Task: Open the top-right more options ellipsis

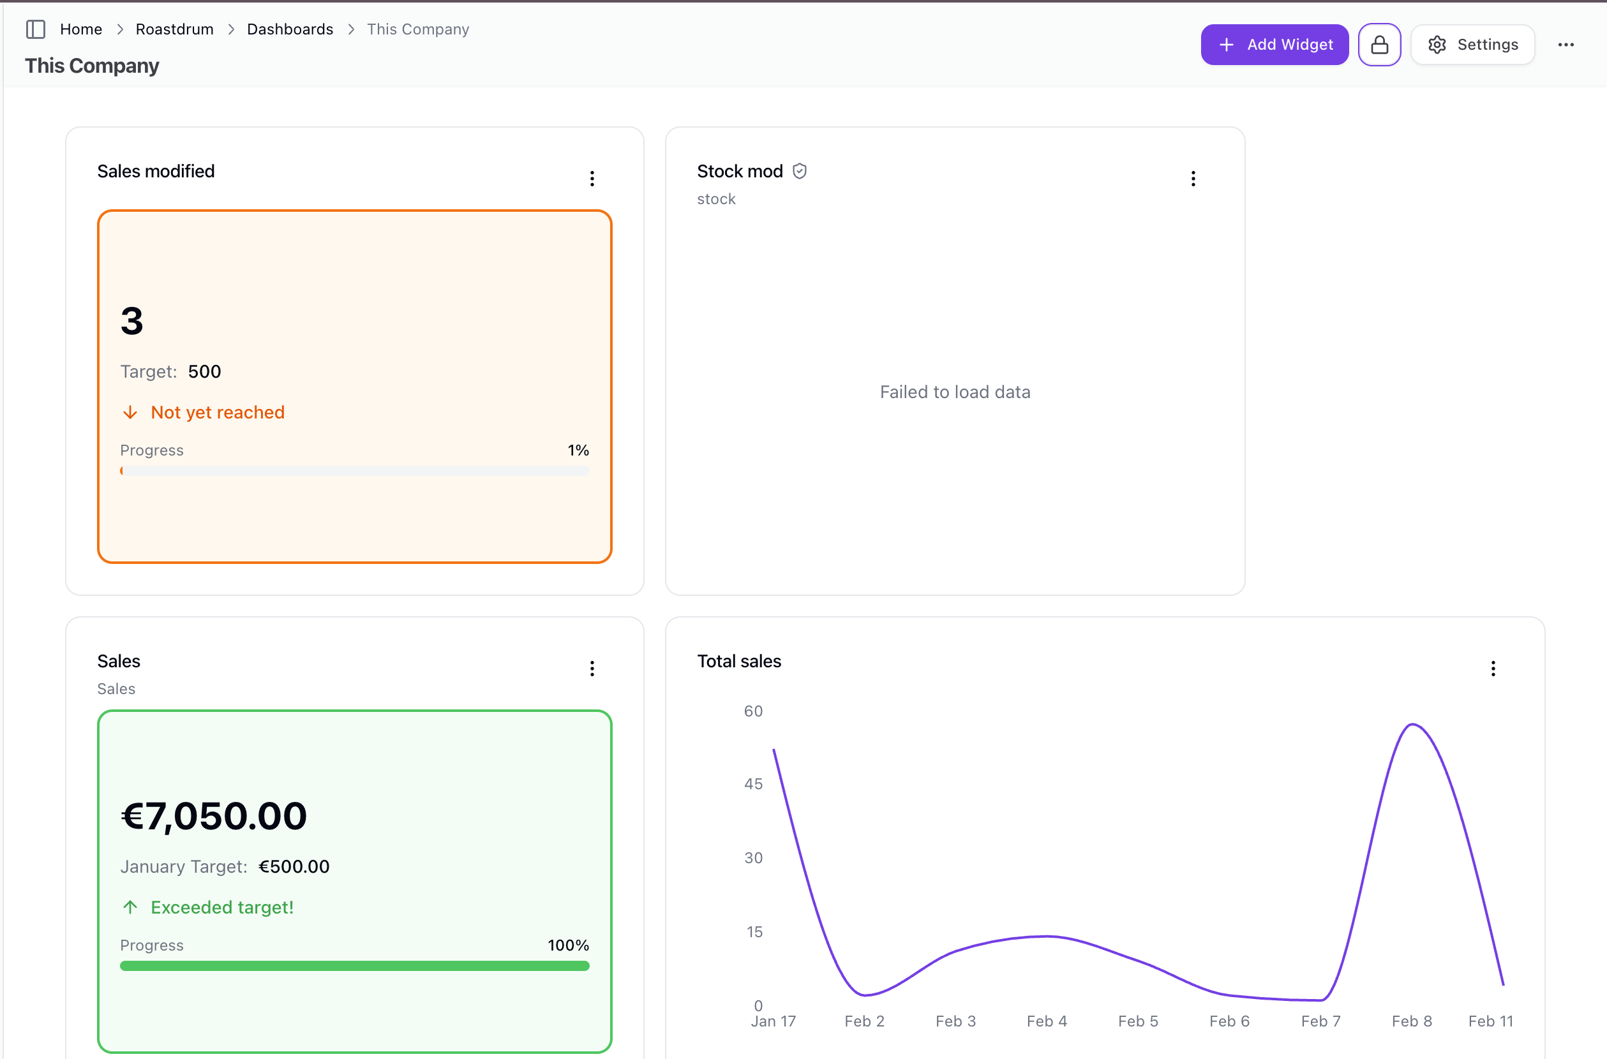Action: tap(1565, 45)
